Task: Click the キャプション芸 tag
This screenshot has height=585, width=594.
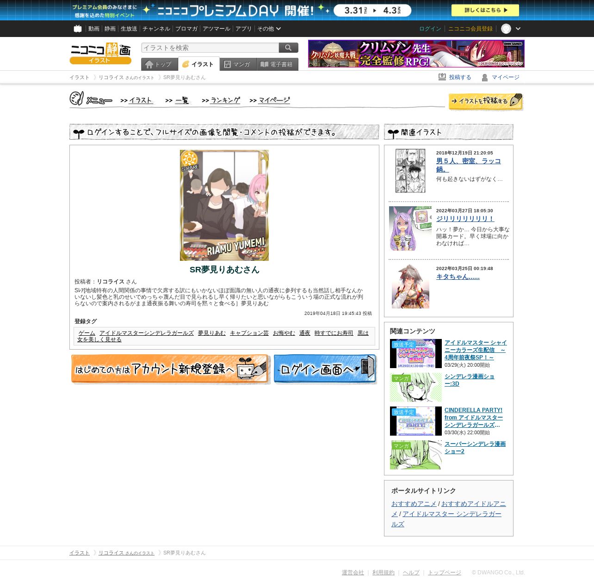Action: [x=249, y=333]
